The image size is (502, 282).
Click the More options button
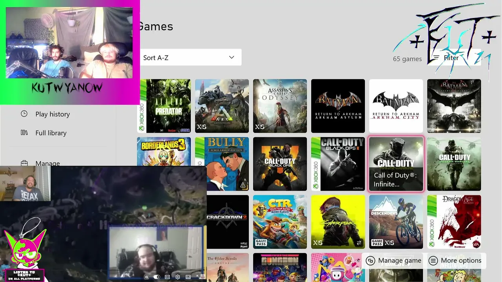455,260
